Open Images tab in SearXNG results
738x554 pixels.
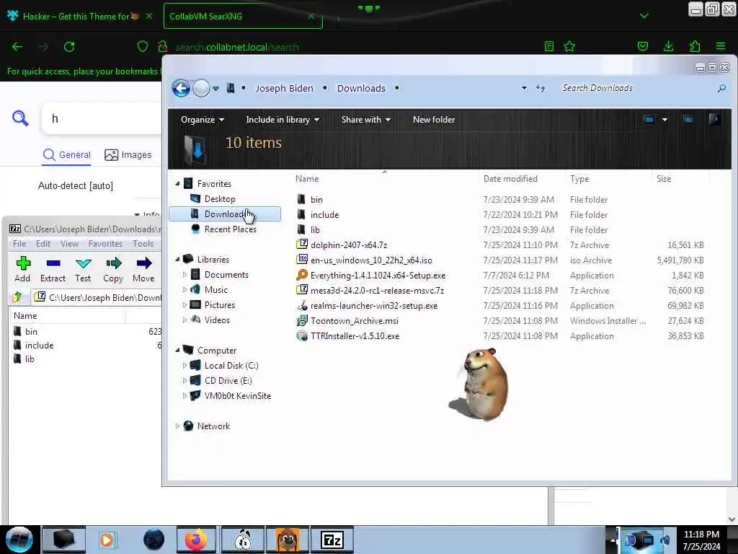[x=128, y=154]
